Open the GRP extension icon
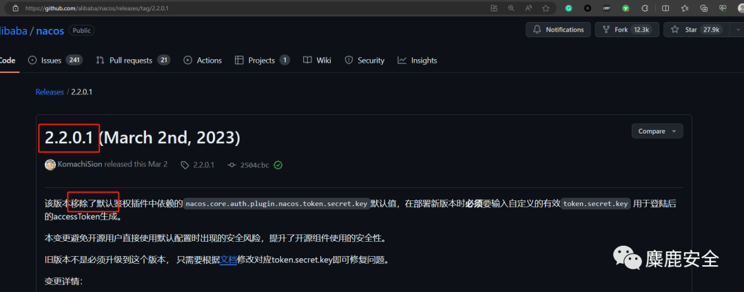 [x=607, y=8]
